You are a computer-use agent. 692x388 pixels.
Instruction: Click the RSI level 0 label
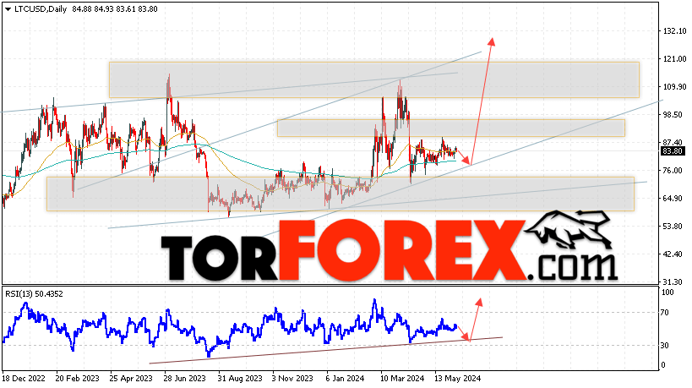point(663,365)
